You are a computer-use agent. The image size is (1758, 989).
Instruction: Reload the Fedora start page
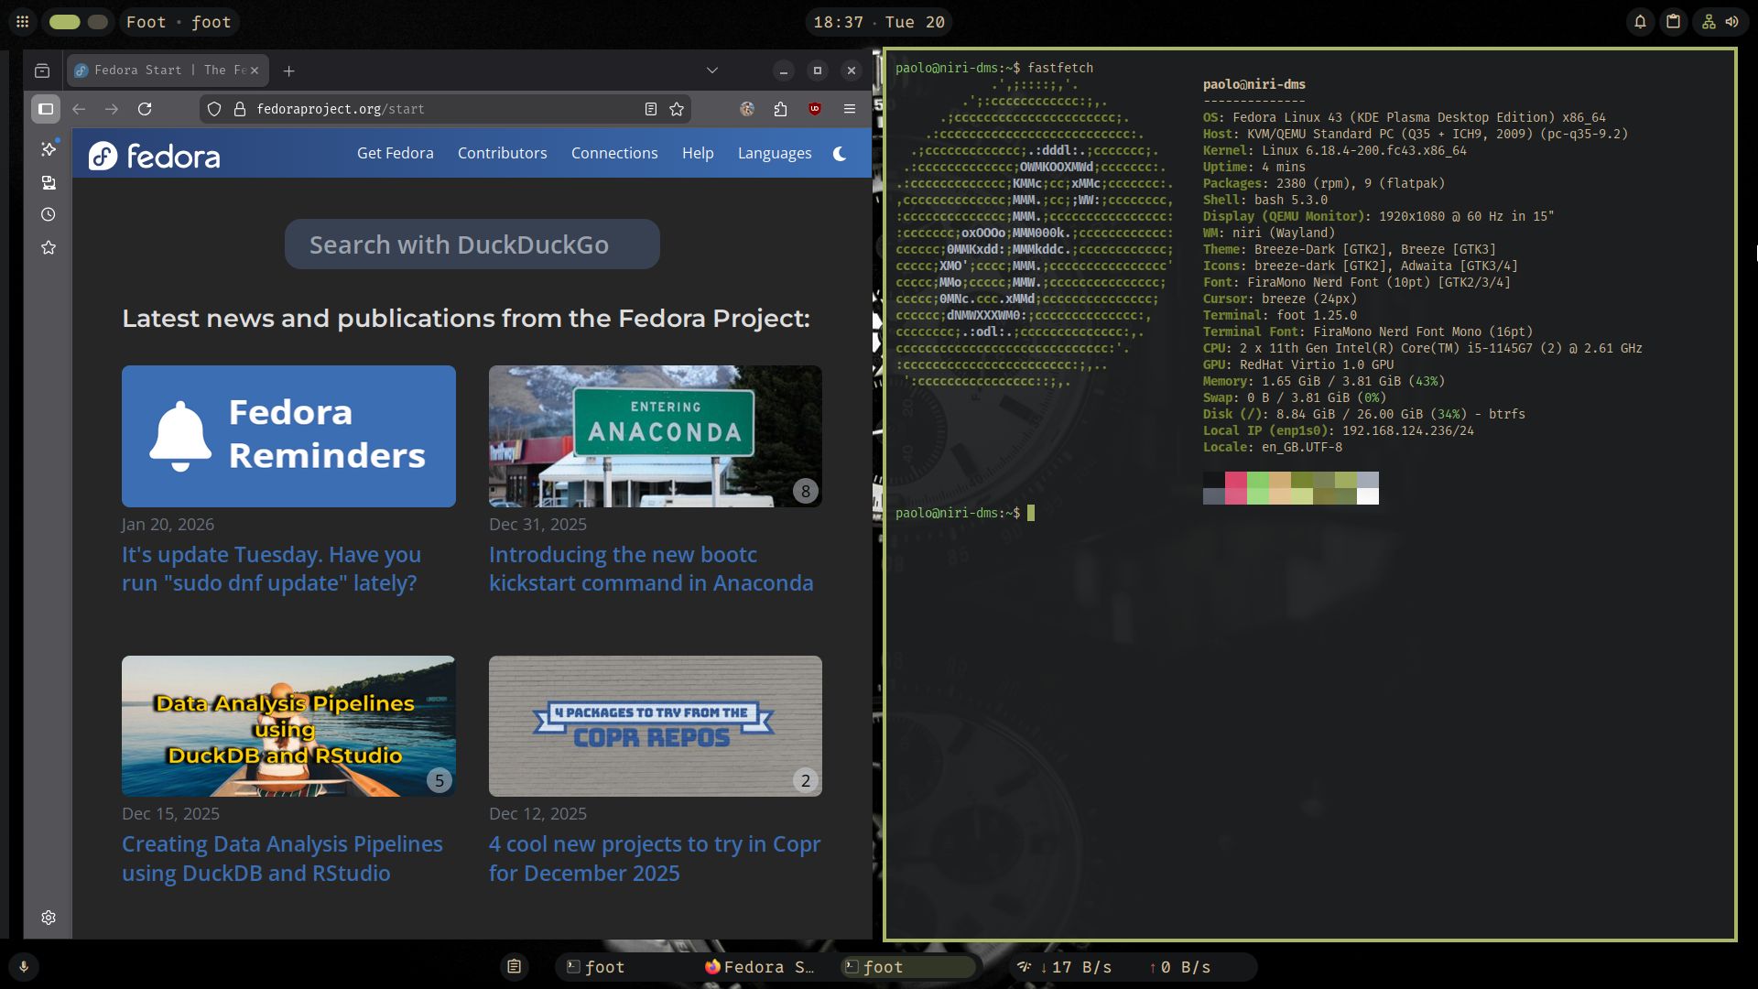point(145,109)
